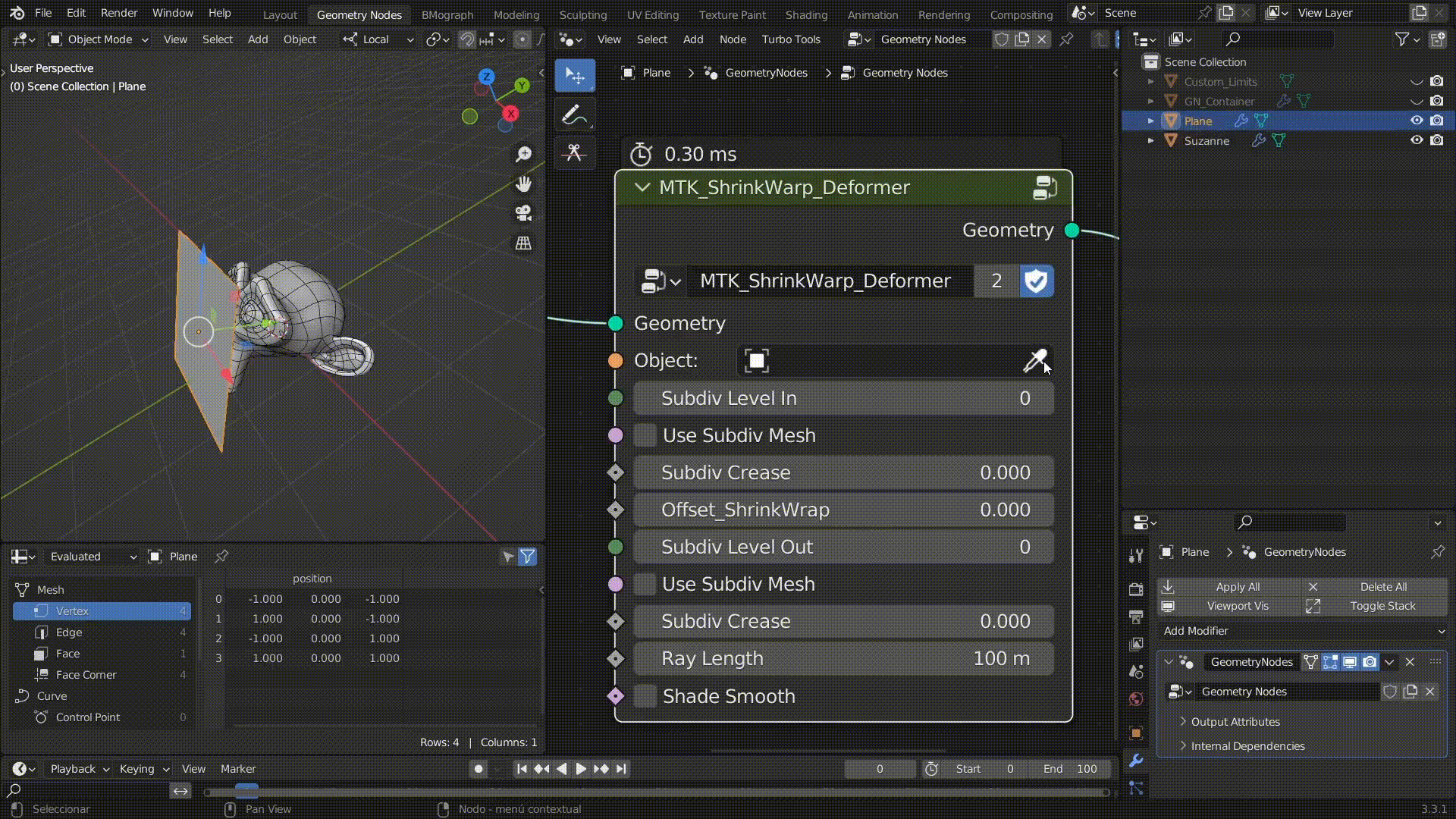Activate the Annotate pencil tool
This screenshot has height=819, width=1456.
coord(575,115)
